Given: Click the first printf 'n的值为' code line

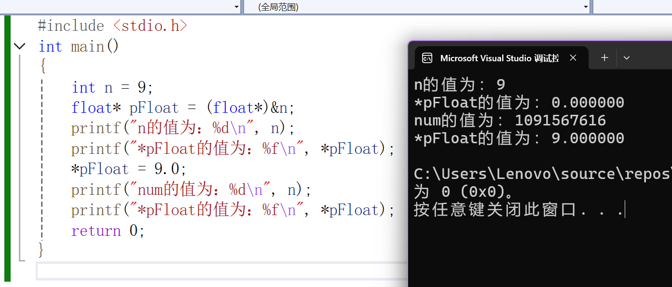Looking at the screenshot, I should [183, 128].
